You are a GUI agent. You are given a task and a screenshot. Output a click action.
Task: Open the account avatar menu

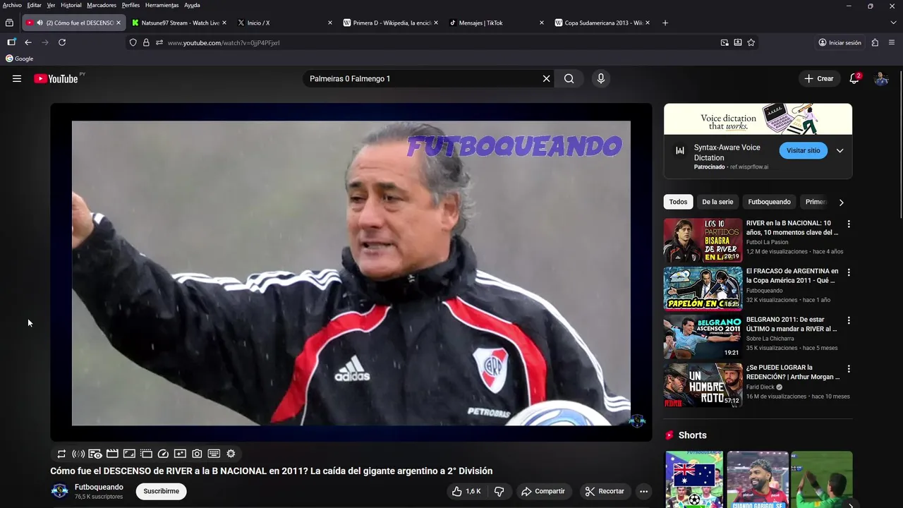[881, 78]
